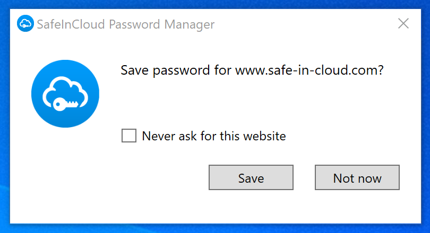The width and height of the screenshot is (430, 233).
Task: Tick the empty checkbox square
Action: [128, 136]
